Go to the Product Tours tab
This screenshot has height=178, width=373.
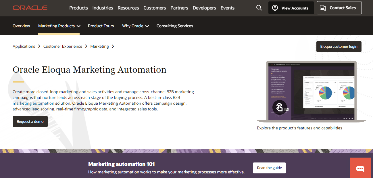[101, 26]
